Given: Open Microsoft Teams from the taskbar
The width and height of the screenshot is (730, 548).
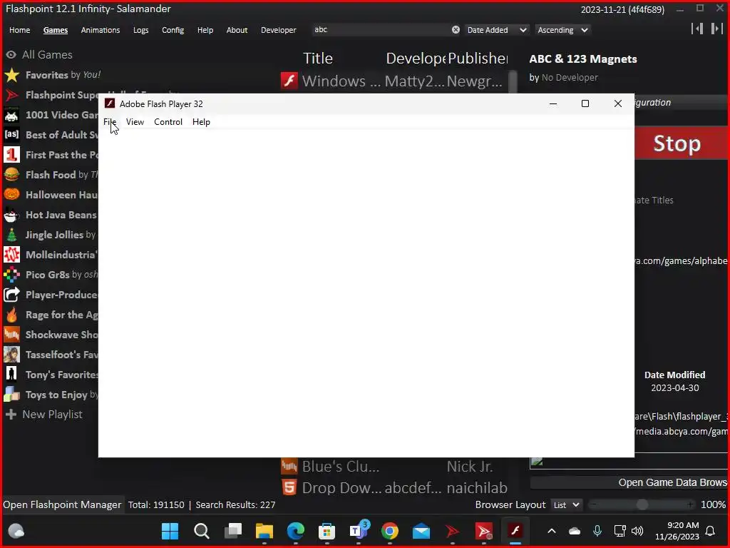Looking at the screenshot, I should [x=359, y=531].
